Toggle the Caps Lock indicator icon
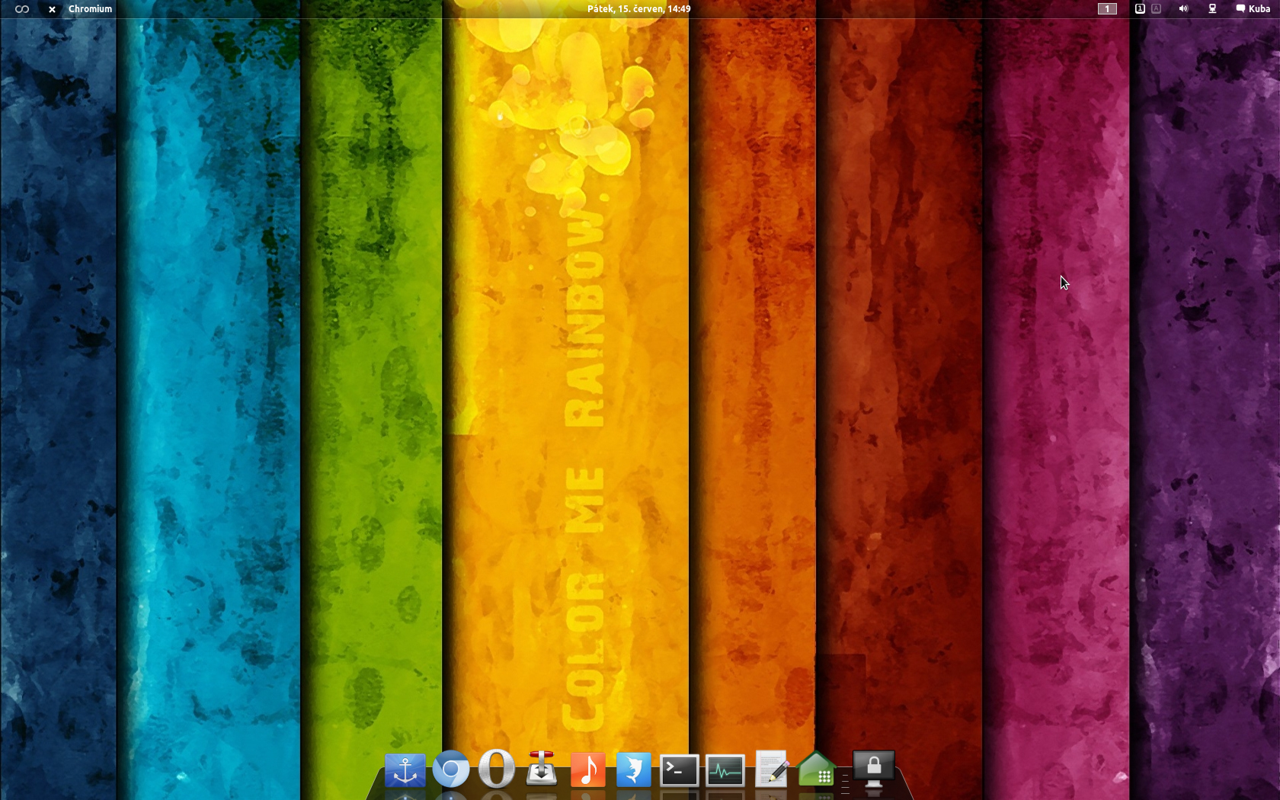Image resolution: width=1280 pixels, height=800 pixels. 1156,9
